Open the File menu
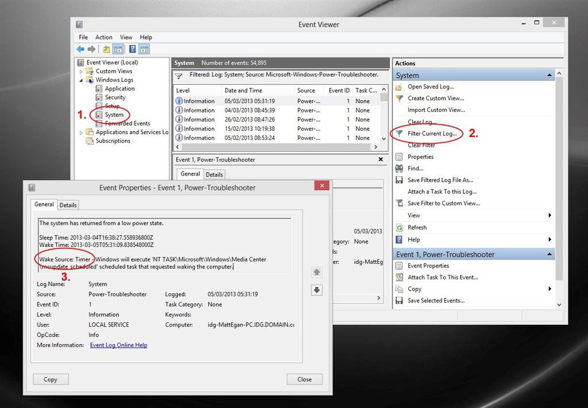The height and width of the screenshot is (408, 588). point(83,37)
